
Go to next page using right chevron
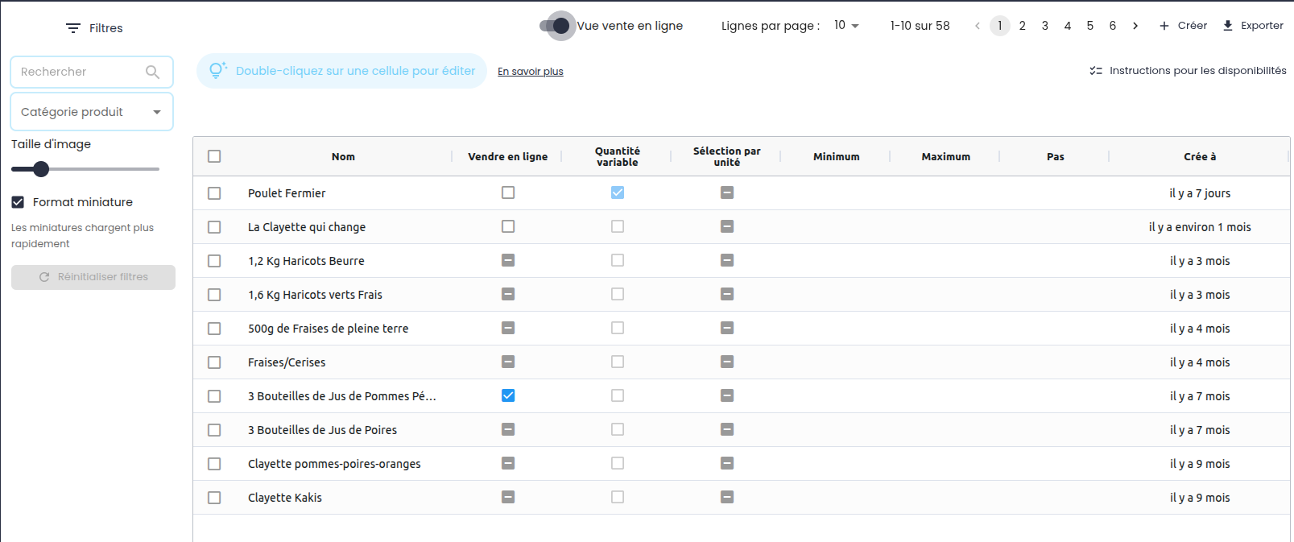[1135, 26]
